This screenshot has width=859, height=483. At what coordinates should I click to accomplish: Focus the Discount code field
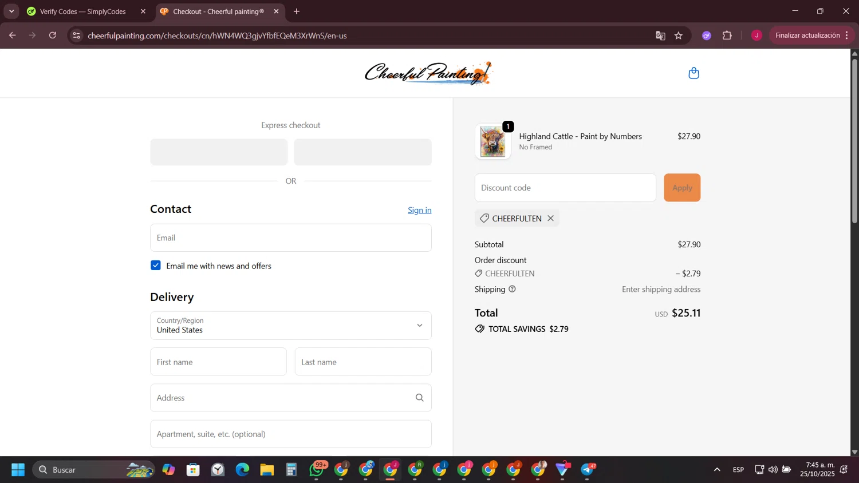(x=565, y=188)
